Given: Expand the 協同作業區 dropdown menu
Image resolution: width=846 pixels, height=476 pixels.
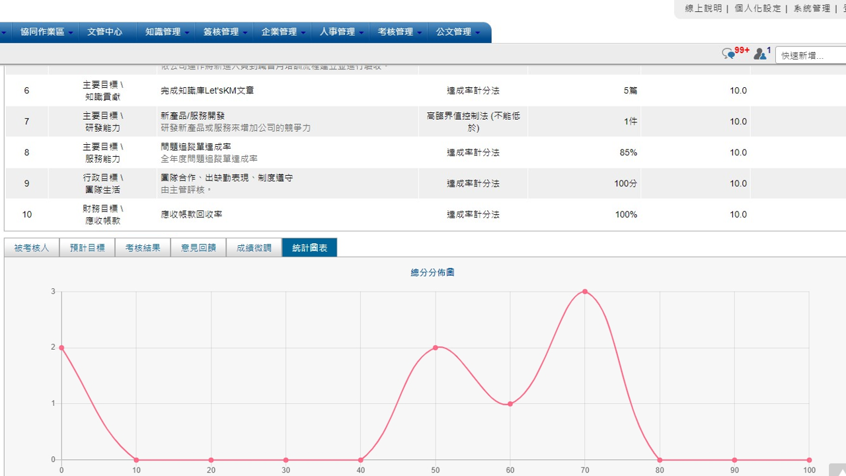Looking at the screenshot, I should 46,32.
